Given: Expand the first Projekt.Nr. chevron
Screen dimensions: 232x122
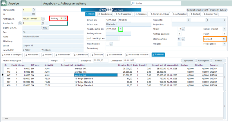Looking at the screenshot, I should (188, 20).
